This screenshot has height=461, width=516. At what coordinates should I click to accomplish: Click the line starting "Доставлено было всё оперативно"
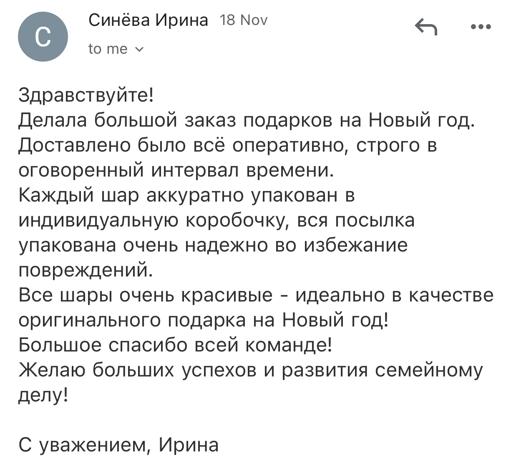[x=228, y=146]
